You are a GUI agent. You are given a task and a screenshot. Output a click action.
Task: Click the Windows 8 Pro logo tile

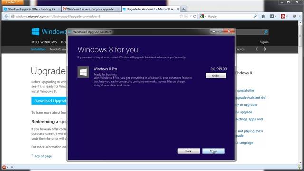pyautogui.click(x=84, y=72)
